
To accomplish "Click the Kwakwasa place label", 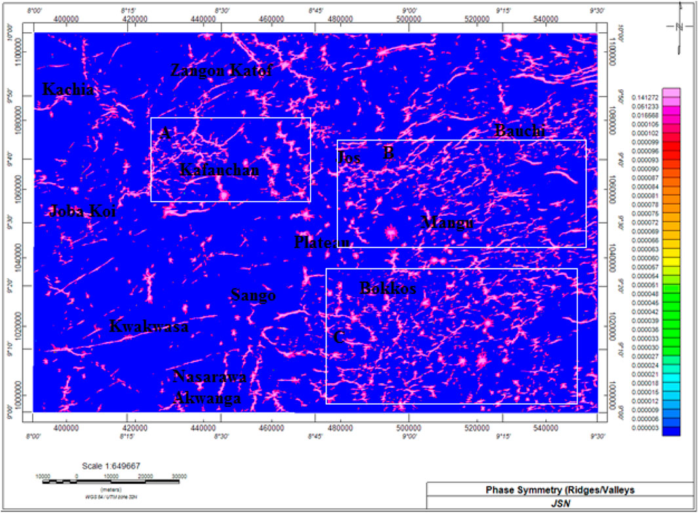I will click(x=149, y=326).
